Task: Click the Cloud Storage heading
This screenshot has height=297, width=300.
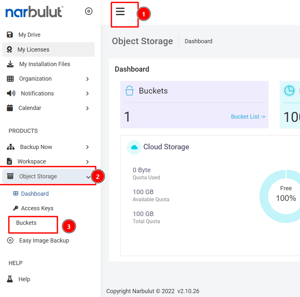Action: pyautogui.click(x=166, y=147)
